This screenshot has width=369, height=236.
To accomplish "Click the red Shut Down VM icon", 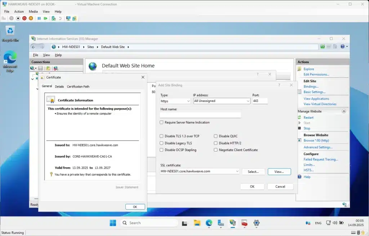I will [x=25, y=18].
